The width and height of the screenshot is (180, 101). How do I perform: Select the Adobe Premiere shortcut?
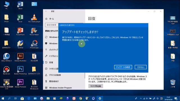(x=20, y=84)
